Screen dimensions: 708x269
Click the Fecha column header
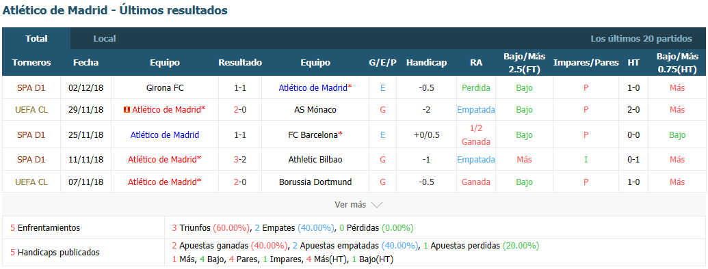coord(86,63)
